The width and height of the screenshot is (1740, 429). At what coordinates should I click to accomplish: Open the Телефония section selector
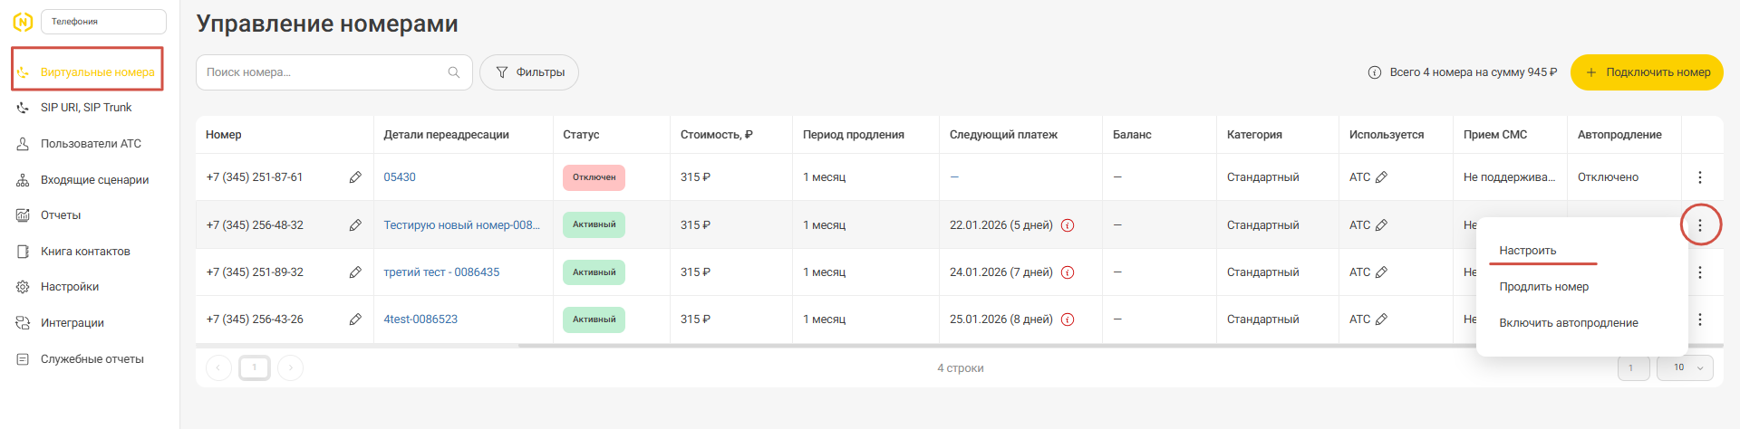[x=103, y=22]
